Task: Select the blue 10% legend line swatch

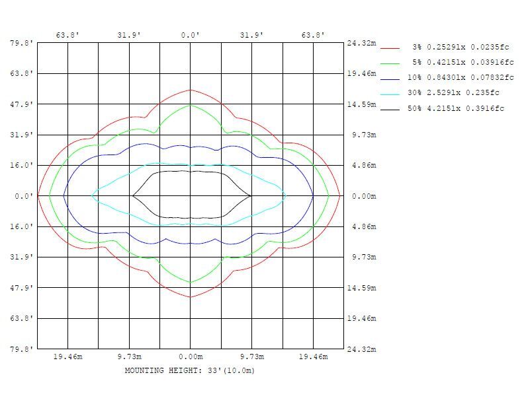Action: point(390,78)
